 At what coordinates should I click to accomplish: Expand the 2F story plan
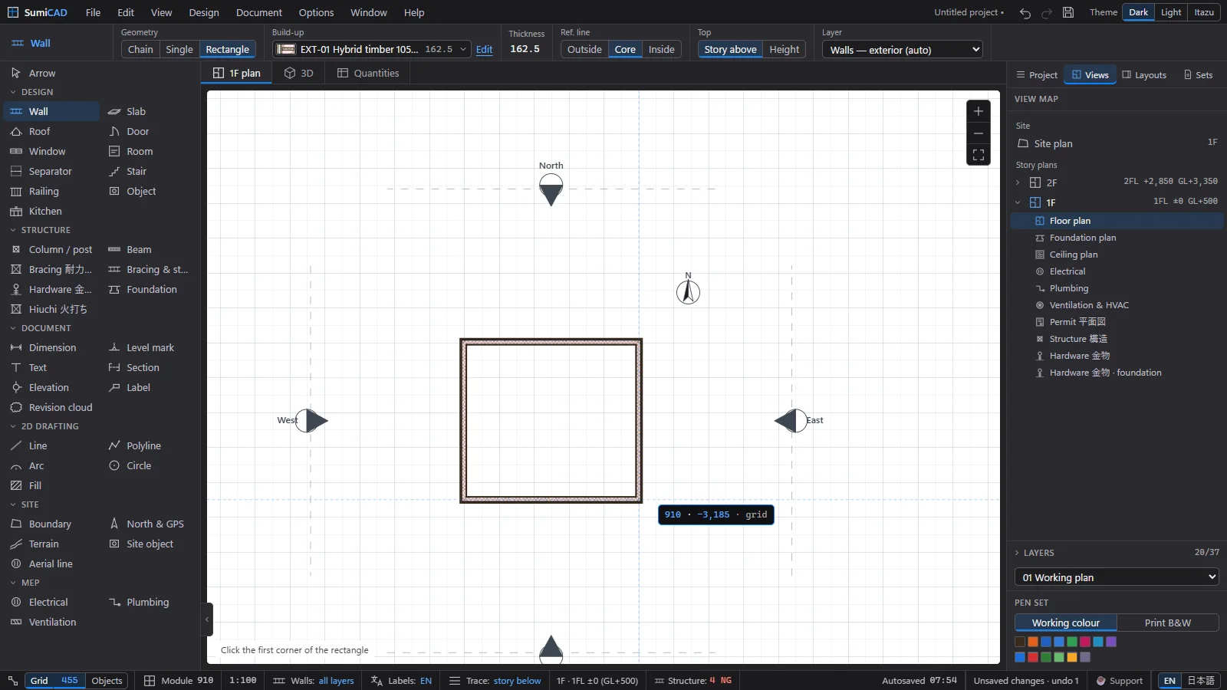coord(1018,182)
